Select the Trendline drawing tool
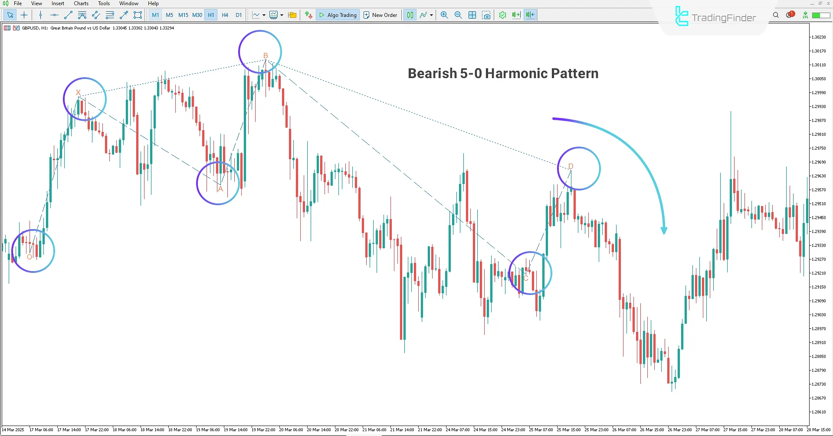Viewport: 833px width, 436px height. [x=68, y=15]
